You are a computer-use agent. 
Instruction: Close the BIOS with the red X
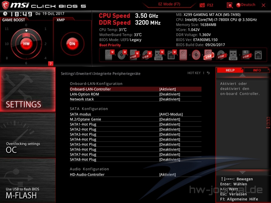tap(263, 5)
